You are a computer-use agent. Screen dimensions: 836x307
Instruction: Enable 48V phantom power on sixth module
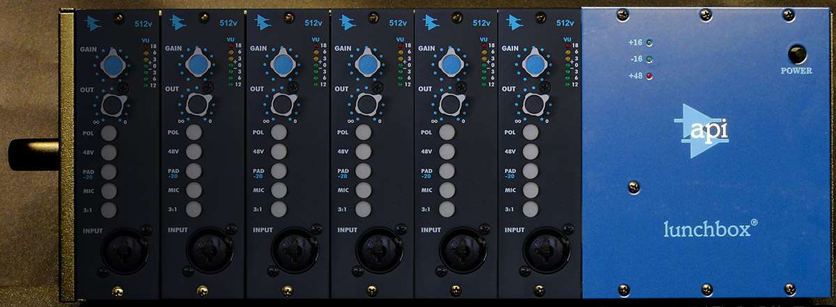point(531,152)
